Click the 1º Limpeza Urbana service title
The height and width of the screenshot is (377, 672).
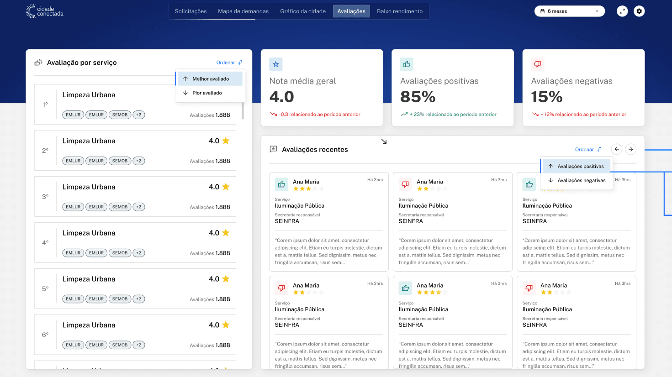tap(89, 95)
